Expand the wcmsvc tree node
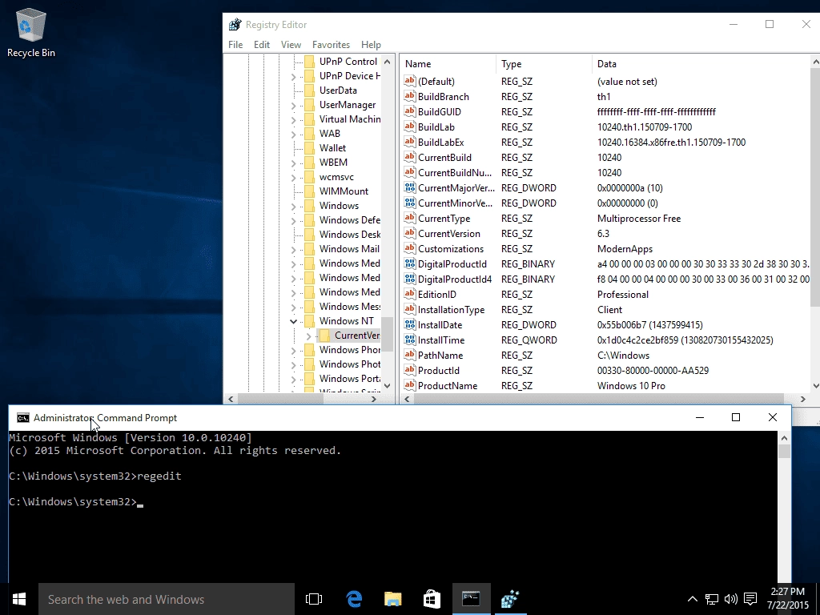820x615 pixels. [293, 177]
